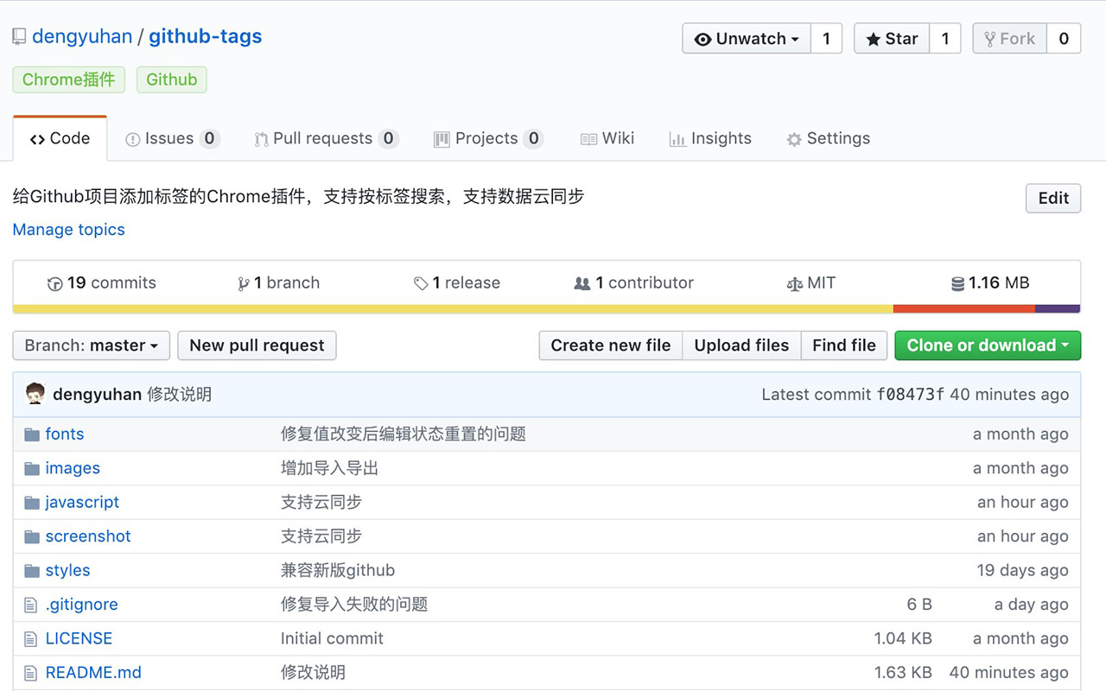
Task: Click the commits clock icon
Action: (54, 282)
